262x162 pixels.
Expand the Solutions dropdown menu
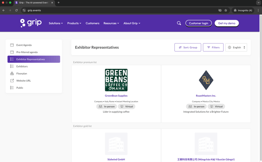(56, 24)
